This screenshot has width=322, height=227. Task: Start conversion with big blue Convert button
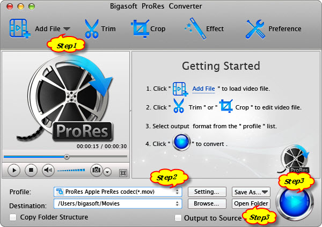point(295,202)
